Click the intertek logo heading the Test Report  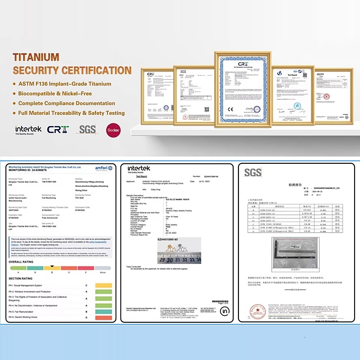click(139, 169)
